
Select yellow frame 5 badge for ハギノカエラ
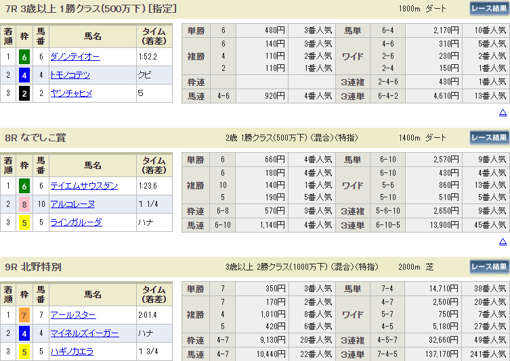[24, 352]
